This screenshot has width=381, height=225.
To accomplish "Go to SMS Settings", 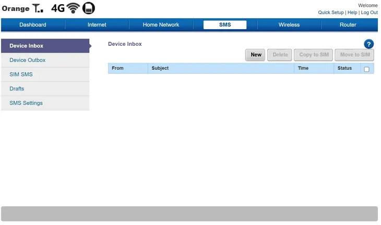I will tap(26, 103).
